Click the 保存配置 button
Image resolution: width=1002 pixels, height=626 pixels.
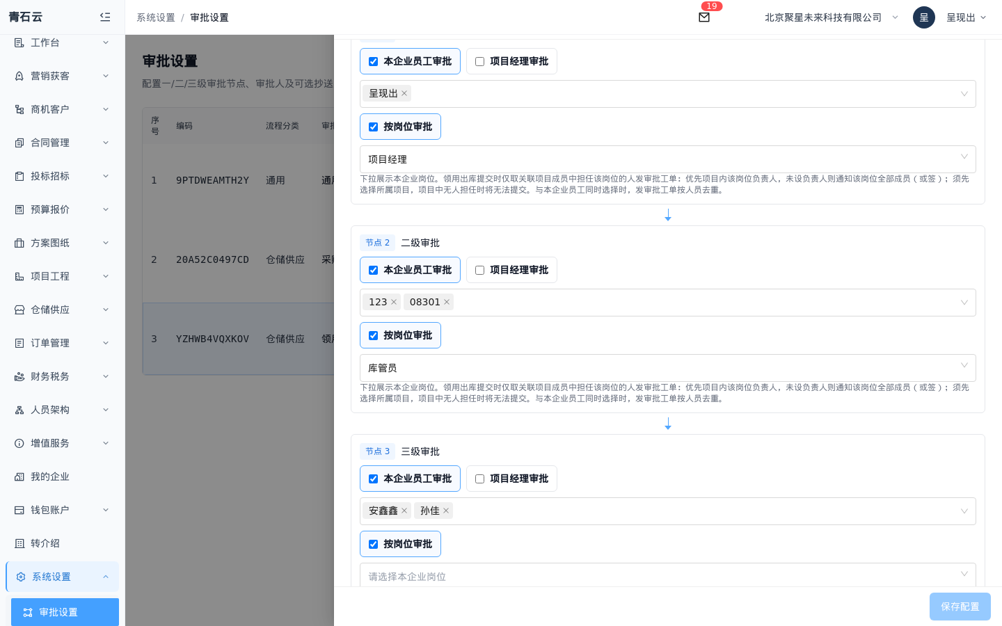[960, 607]
